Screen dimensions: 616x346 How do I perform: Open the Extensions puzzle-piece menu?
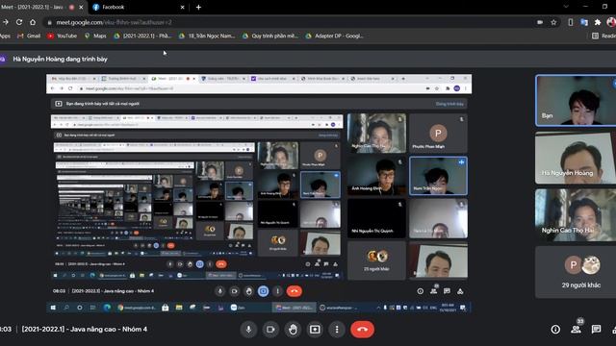coord(598,22)
